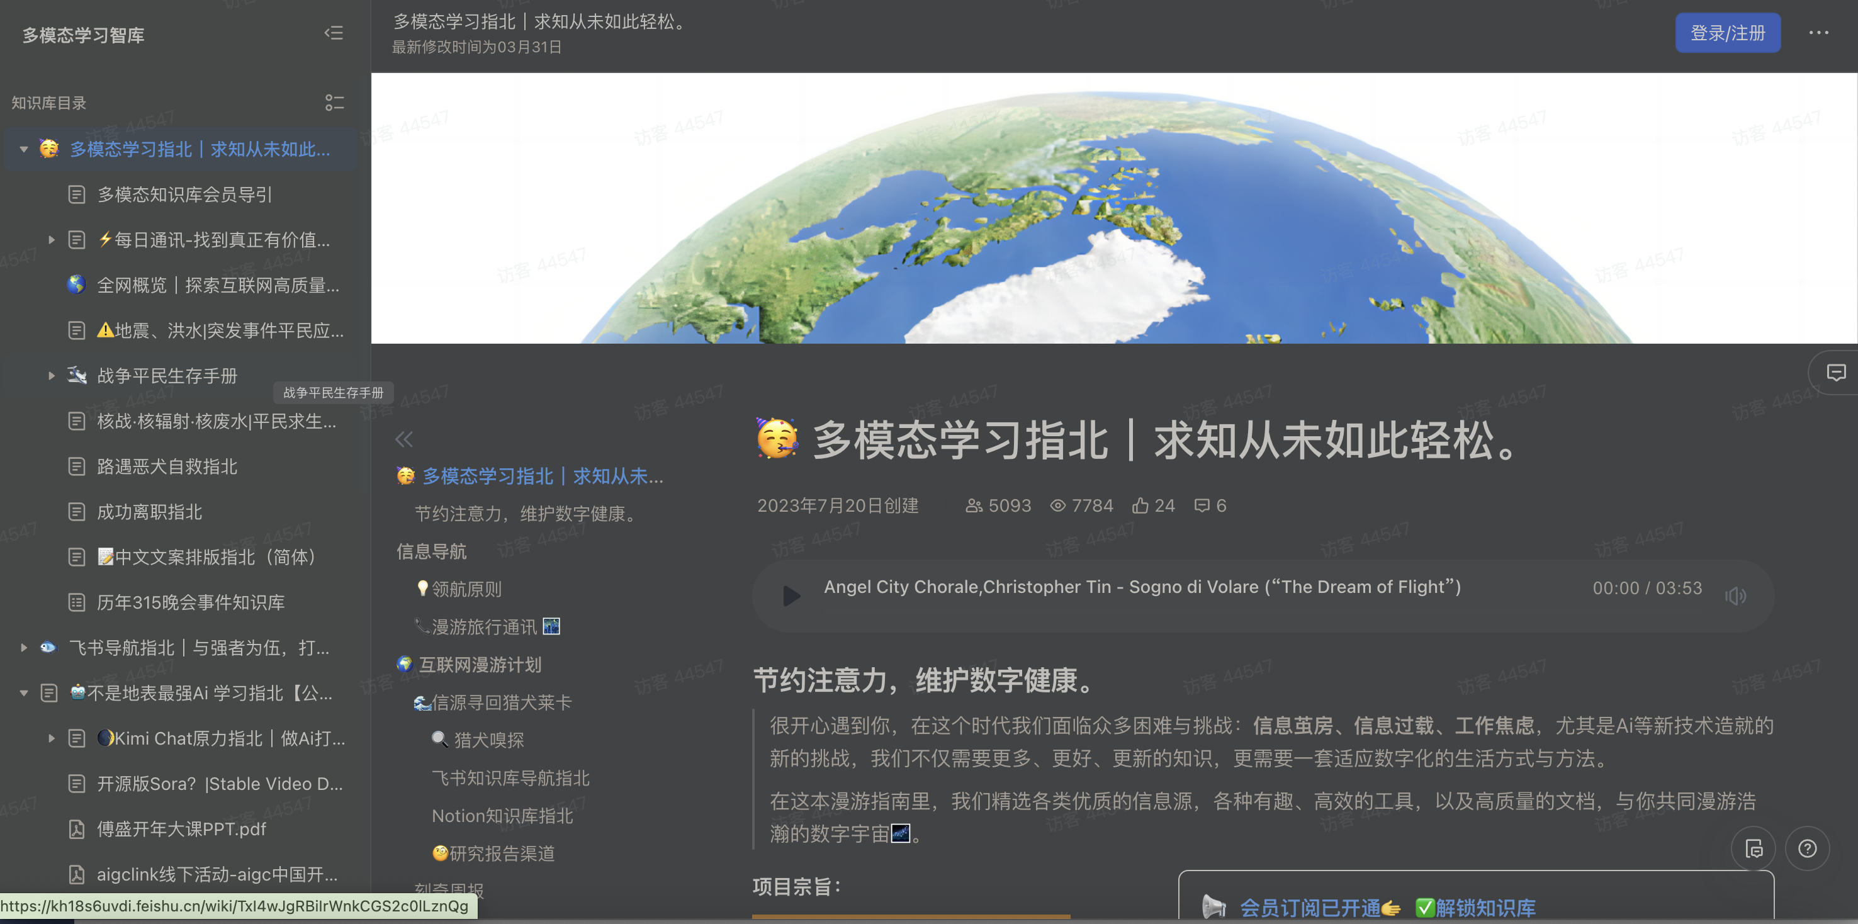Click the like thumbs-up icon
1858x924 pixels.
click(x=1140, y=505)
